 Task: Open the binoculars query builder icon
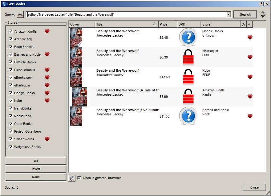[20, 14]
